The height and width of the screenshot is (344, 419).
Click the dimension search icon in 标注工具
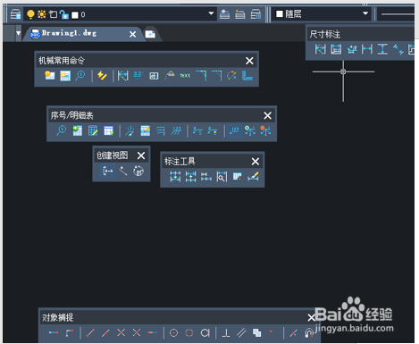tap(222, 177)
